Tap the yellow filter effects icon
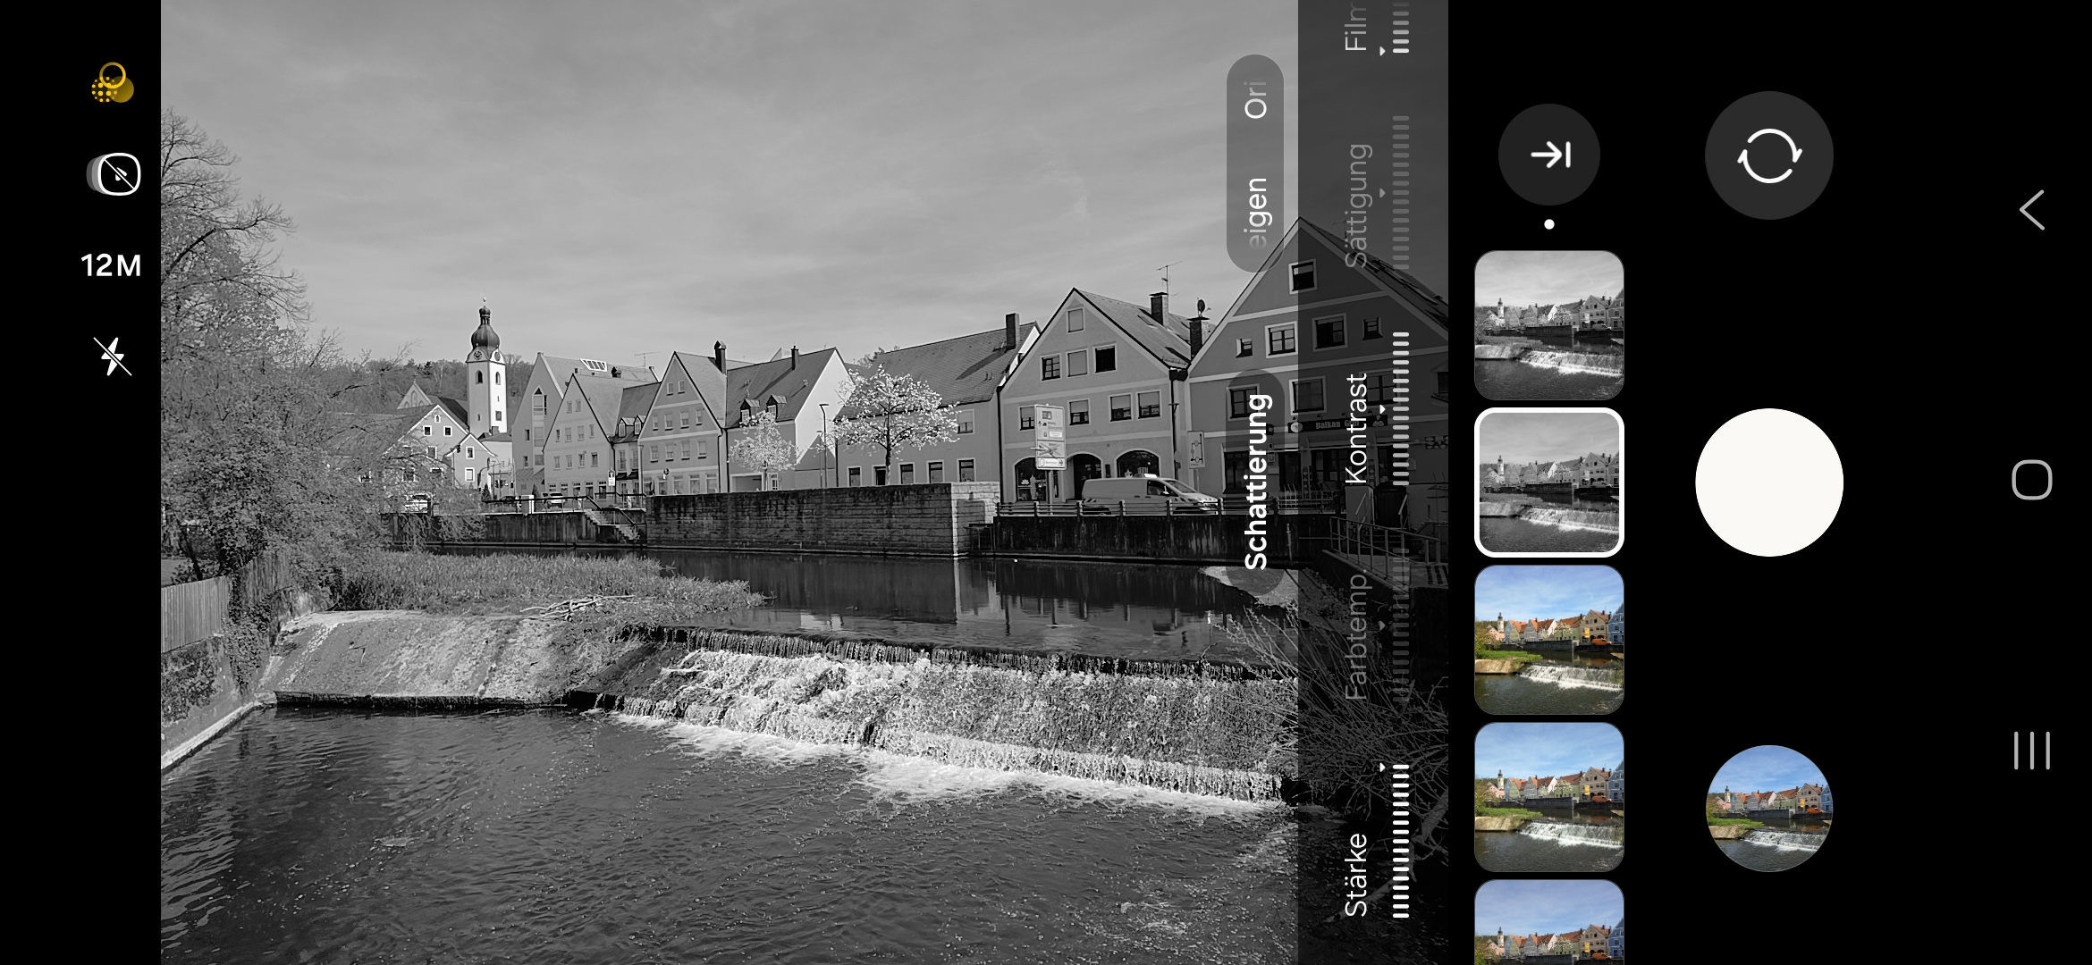Screen dimensions: 2092x965 point(113,83)
